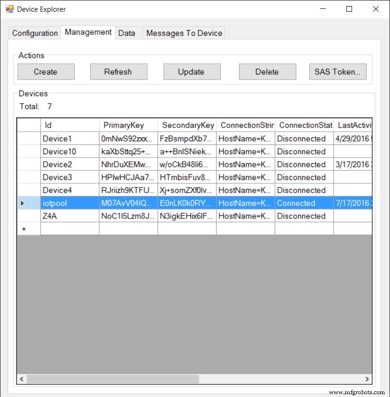This screenshot has width=390, height=397.
Task: Click the right arrow on the horizontal scrollbar
Action: 367,379
